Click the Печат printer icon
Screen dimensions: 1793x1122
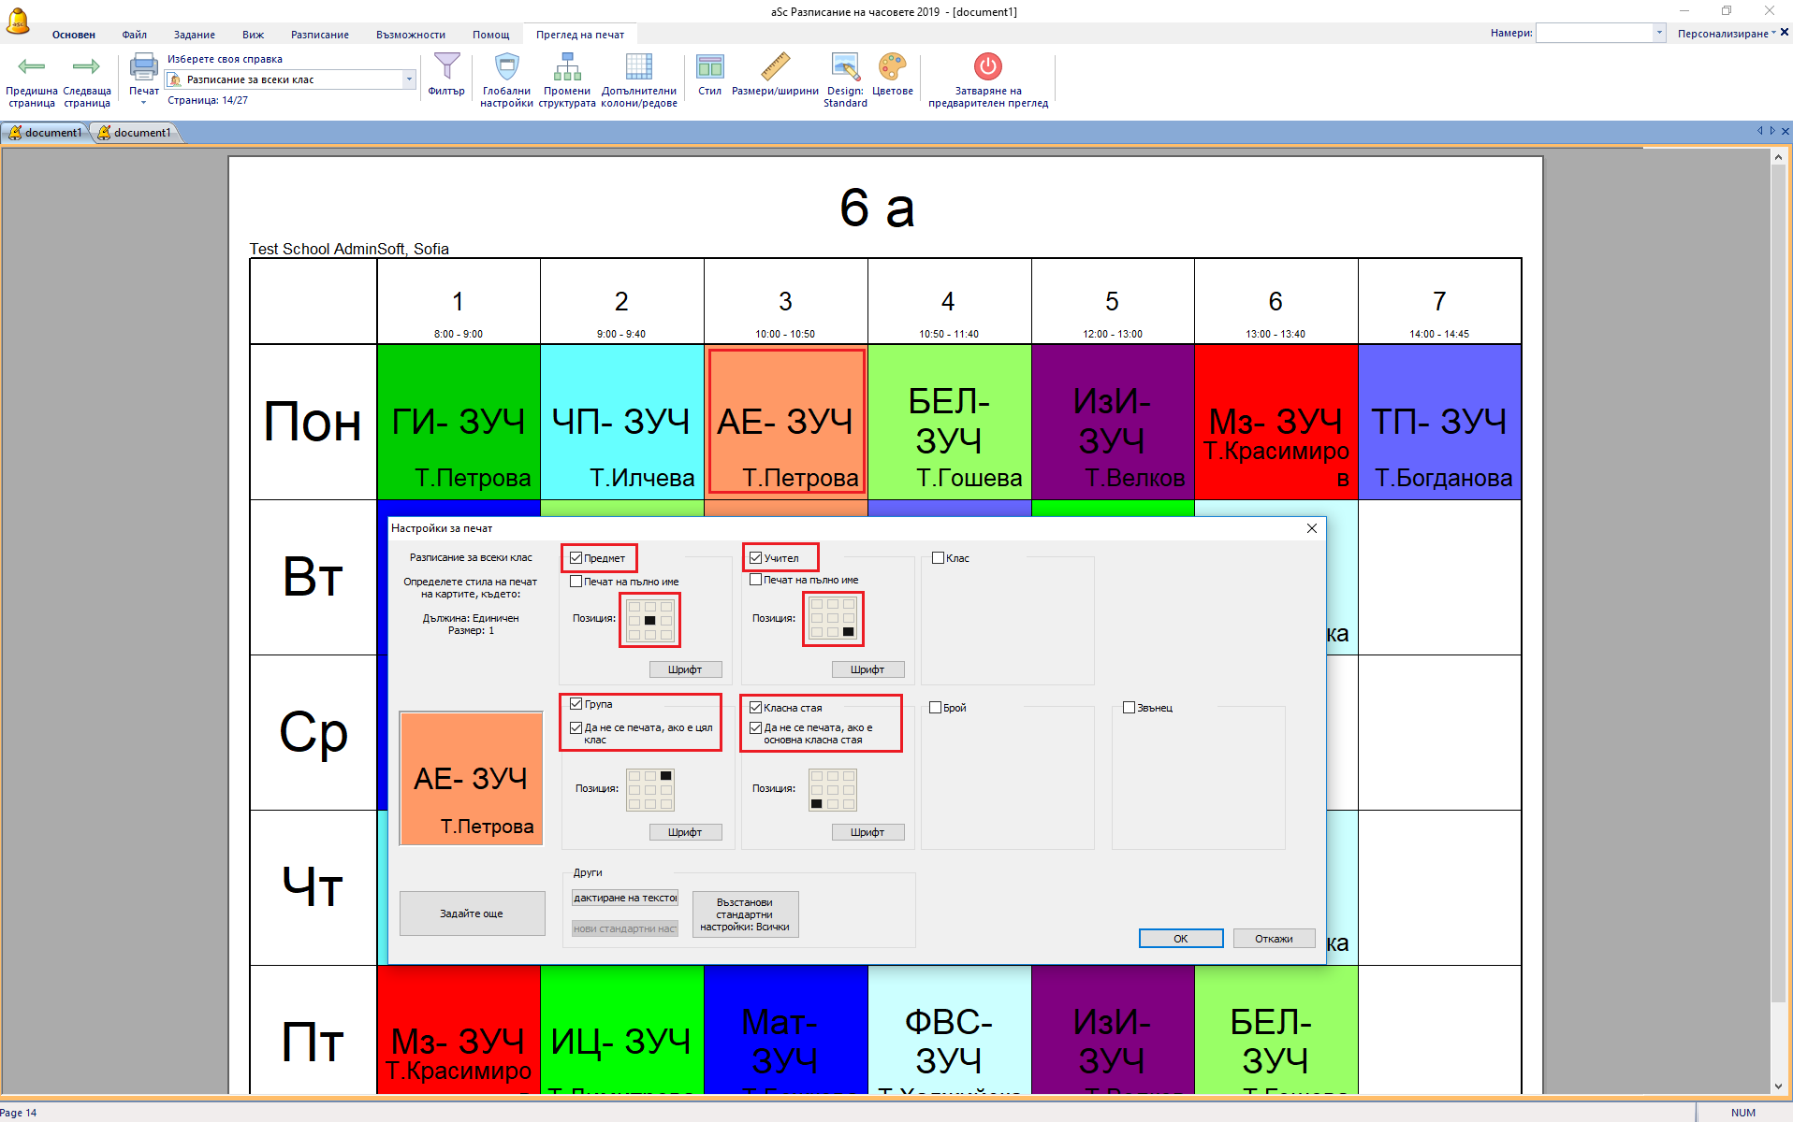click(143, 66)
